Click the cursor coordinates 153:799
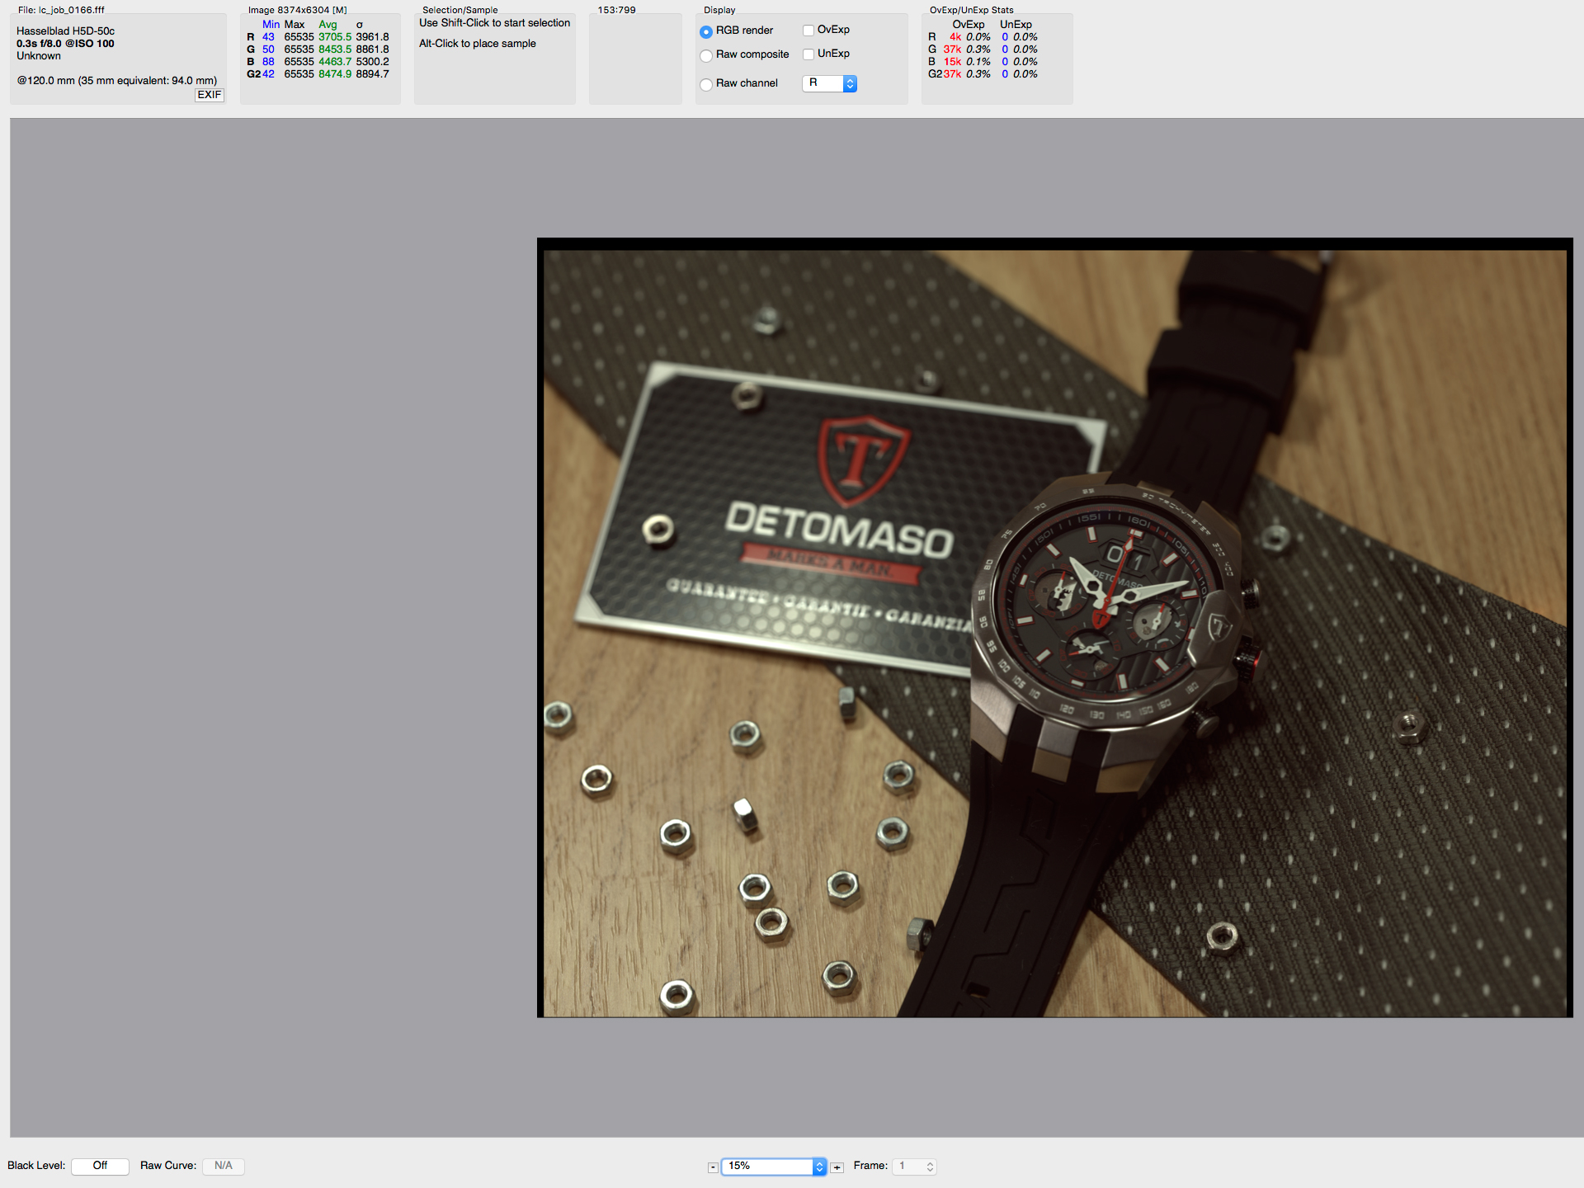Screen dimensions: 1584x1188 616,10
